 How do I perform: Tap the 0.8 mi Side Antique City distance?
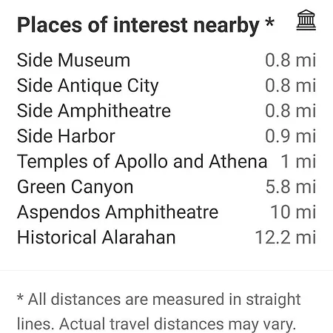pyautogui.click(x=291, y=86)
